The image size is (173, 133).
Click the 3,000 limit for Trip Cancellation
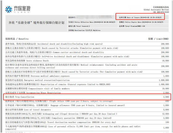click(x=166, y=97)
